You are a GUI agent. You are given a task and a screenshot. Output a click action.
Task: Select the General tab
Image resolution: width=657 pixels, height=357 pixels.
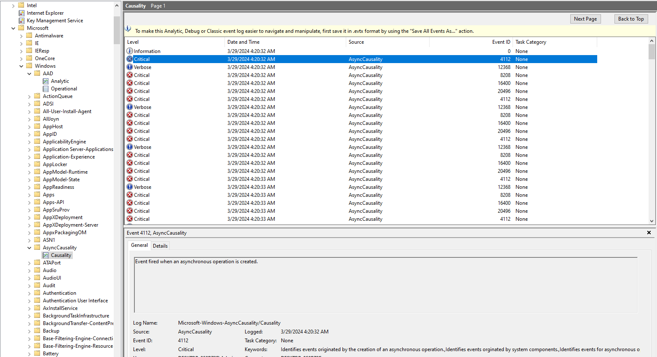pyautogui.click(x=139, y=245)
